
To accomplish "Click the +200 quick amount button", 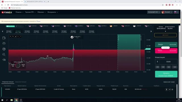I will coord(157,67).
